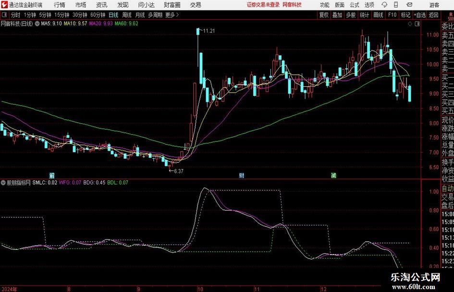Toggle the left panel icon beside 分时
The width and height of the screenshot is (454, 292).
[x=4, y=15]
